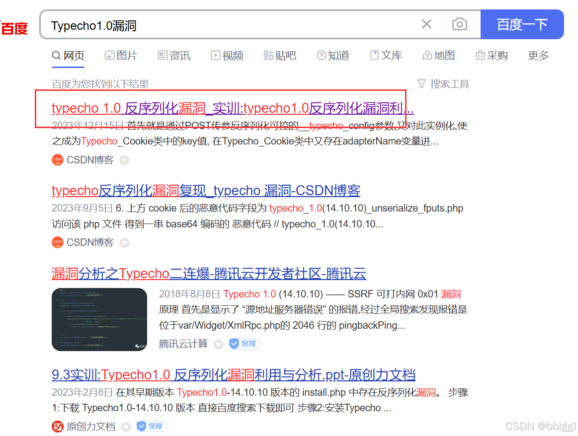The height and width of the screenshot is (436, 578).
Task: Click the 贴吧 tab icon
Action: pos(268,55)
